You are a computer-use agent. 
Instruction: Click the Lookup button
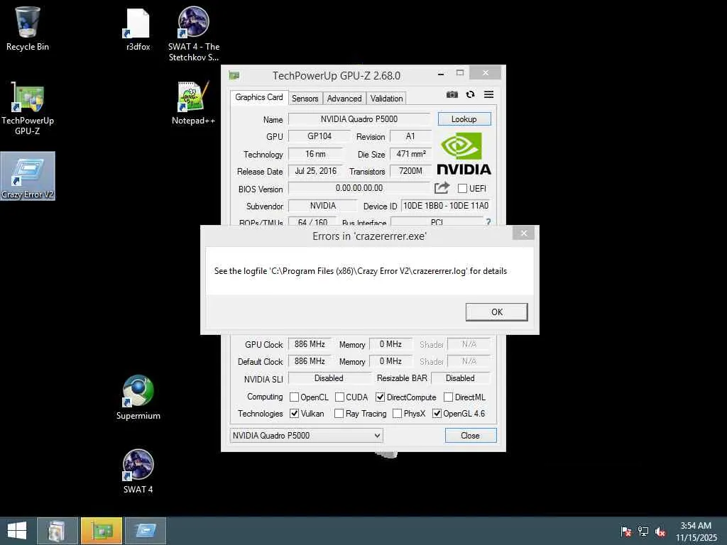[464, 119]
